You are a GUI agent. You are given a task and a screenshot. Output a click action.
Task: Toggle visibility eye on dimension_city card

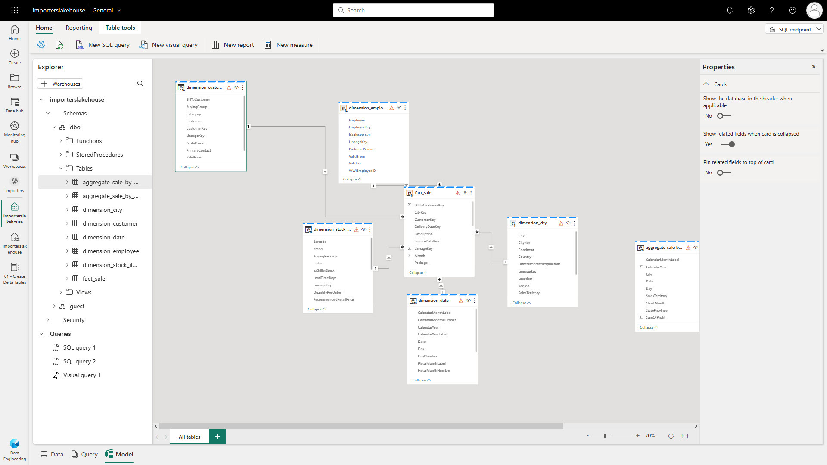point(568,223)
